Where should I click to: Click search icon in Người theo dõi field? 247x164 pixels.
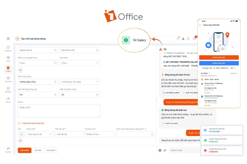[x=97, y=50]
